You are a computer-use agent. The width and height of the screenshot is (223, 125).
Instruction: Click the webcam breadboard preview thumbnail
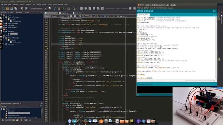pos(198,106)
